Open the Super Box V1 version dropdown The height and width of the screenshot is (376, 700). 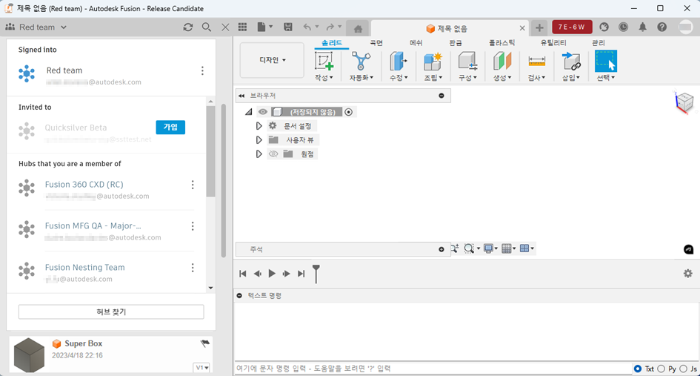coord(201,368)
